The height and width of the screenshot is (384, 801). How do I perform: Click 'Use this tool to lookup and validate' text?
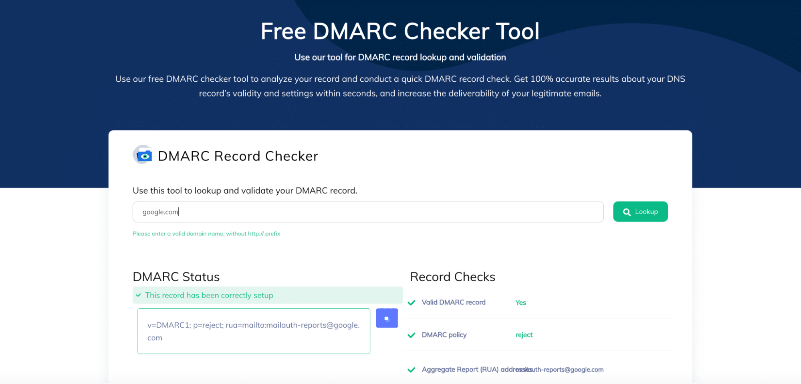(245, 190)
